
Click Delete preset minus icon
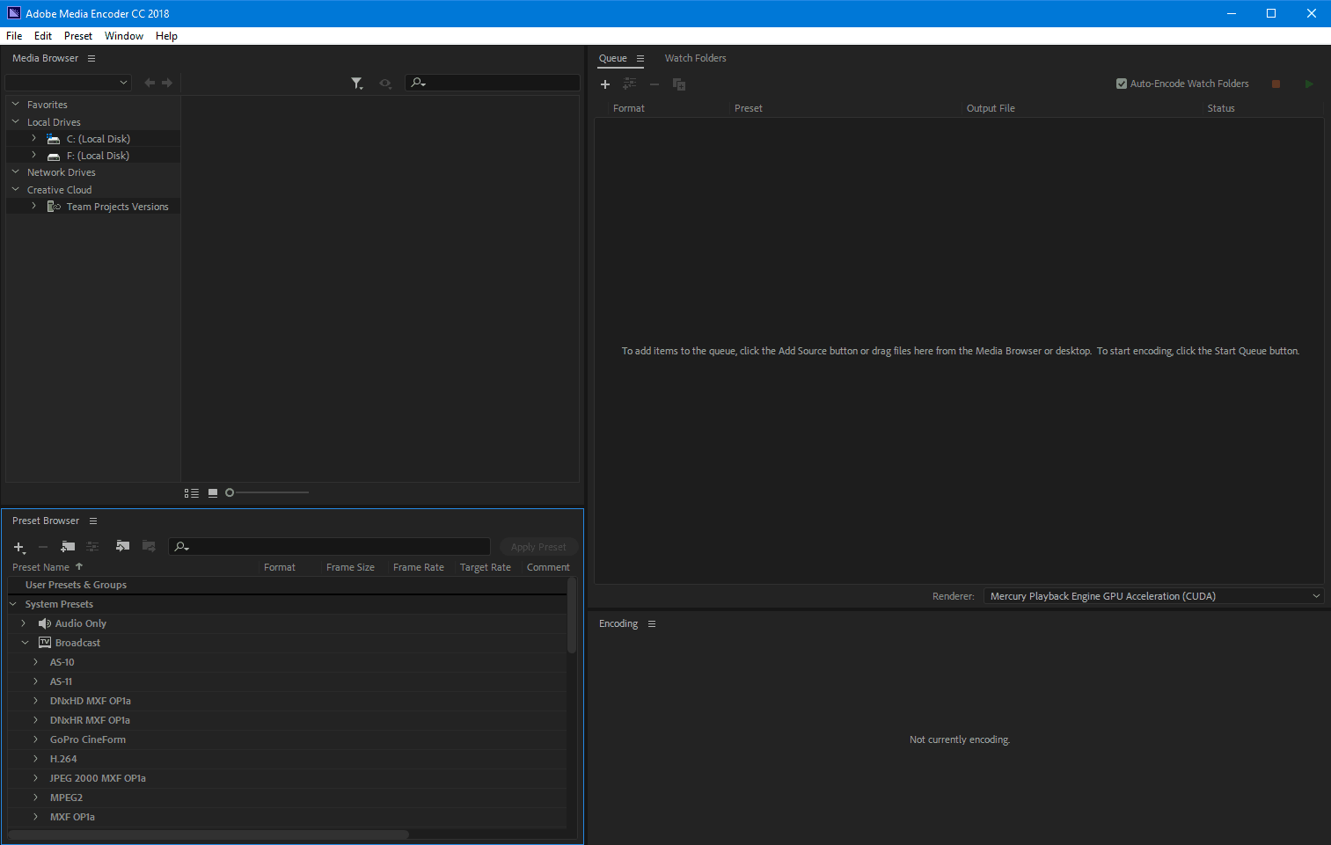coord(42,547)
